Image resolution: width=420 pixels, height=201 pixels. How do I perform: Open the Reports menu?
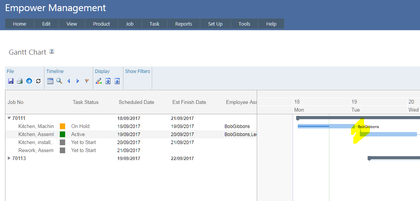(x=184, y=24)
